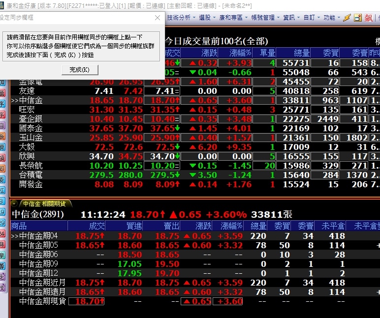Select the 大毅 stock row

coord(195,147)
